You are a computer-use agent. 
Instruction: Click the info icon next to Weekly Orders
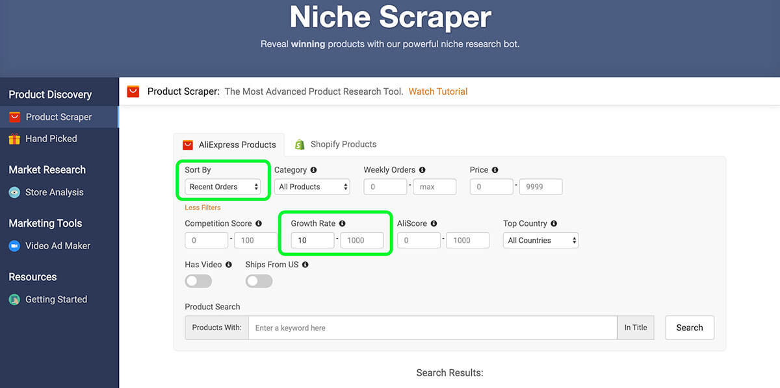point(422,170)
